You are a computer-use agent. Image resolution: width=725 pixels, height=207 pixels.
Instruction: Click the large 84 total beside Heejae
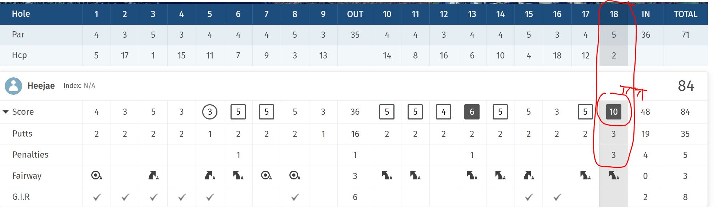(686, 86)
